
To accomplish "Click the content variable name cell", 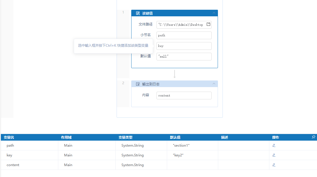I will [x=13, y=165].
